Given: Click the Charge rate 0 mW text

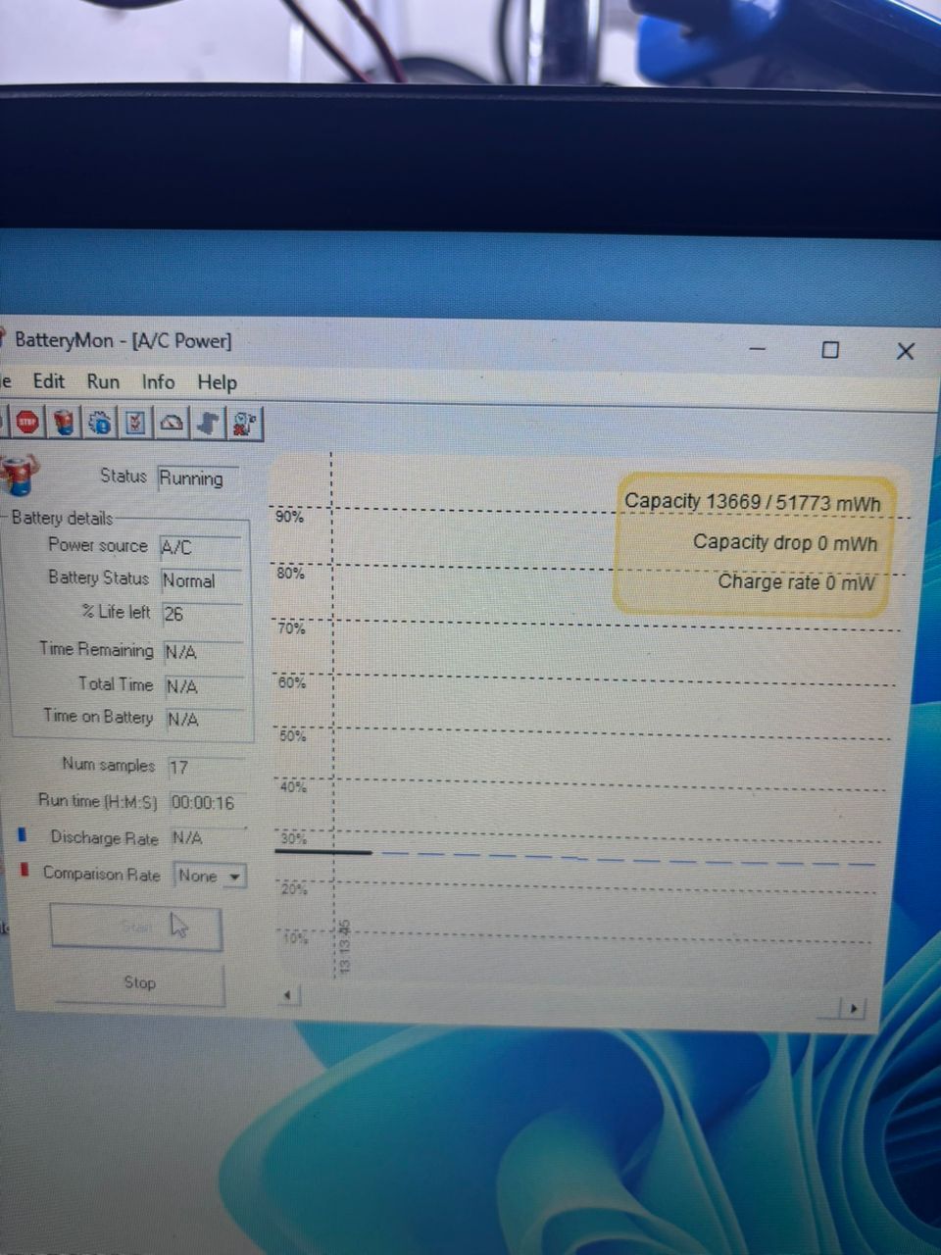Looking at the screenshot, I should pos(796,581).
